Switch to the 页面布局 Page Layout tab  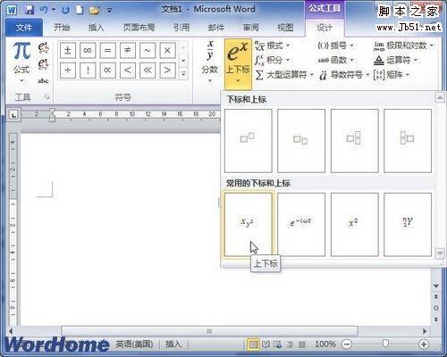pyautogui.click(x=139, y=28)
